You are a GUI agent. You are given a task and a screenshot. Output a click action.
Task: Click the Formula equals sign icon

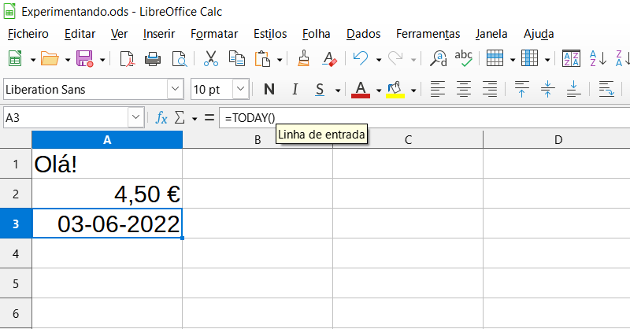coord(209,118)
